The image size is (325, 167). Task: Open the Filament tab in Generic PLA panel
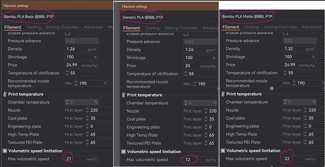[x=131, y=28]
